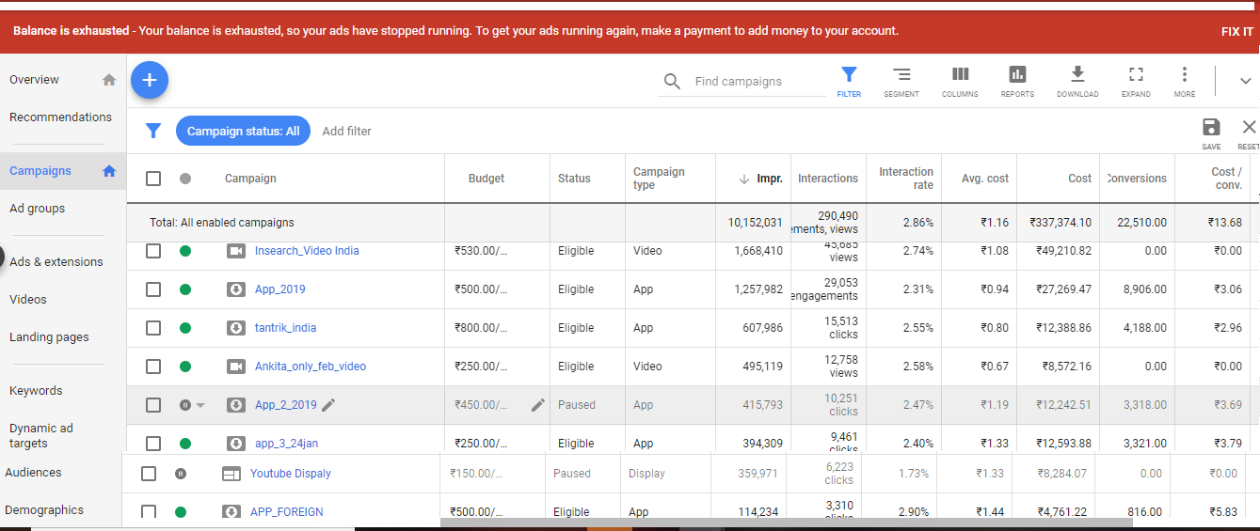Screen dimensions: 1260x531
Task: Check the box for tantrik_india campaign
Action: [153, 328]
